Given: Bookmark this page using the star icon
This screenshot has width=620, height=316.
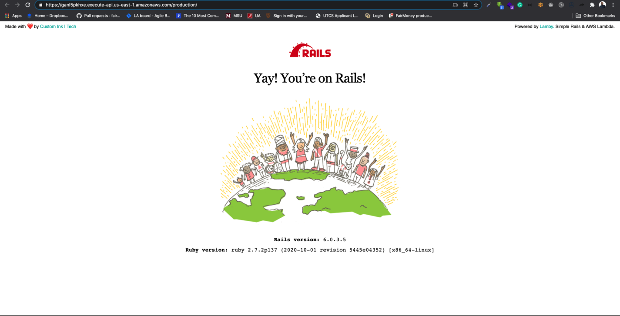Looking at the screenshot, I should point(476,5).
